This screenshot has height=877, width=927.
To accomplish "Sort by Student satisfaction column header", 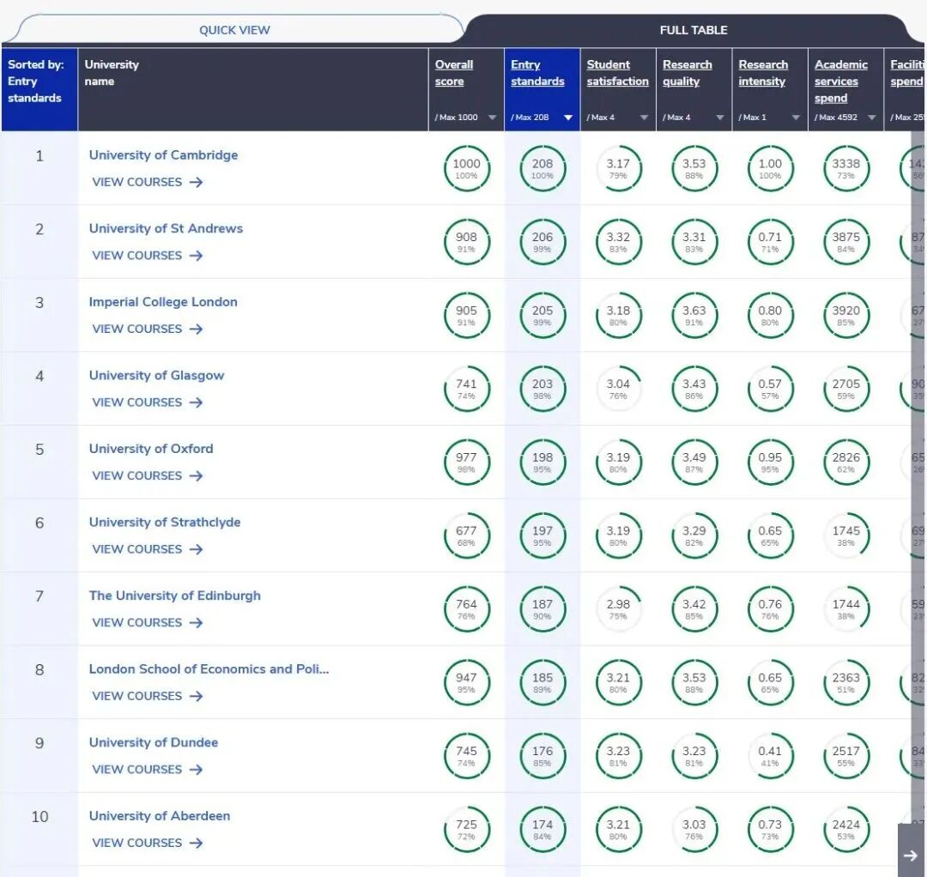I will (x=617, y=73).
